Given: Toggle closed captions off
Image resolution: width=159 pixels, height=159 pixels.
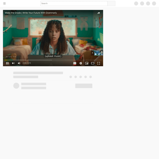Looking at the screenshot, I should pos(75,63).
